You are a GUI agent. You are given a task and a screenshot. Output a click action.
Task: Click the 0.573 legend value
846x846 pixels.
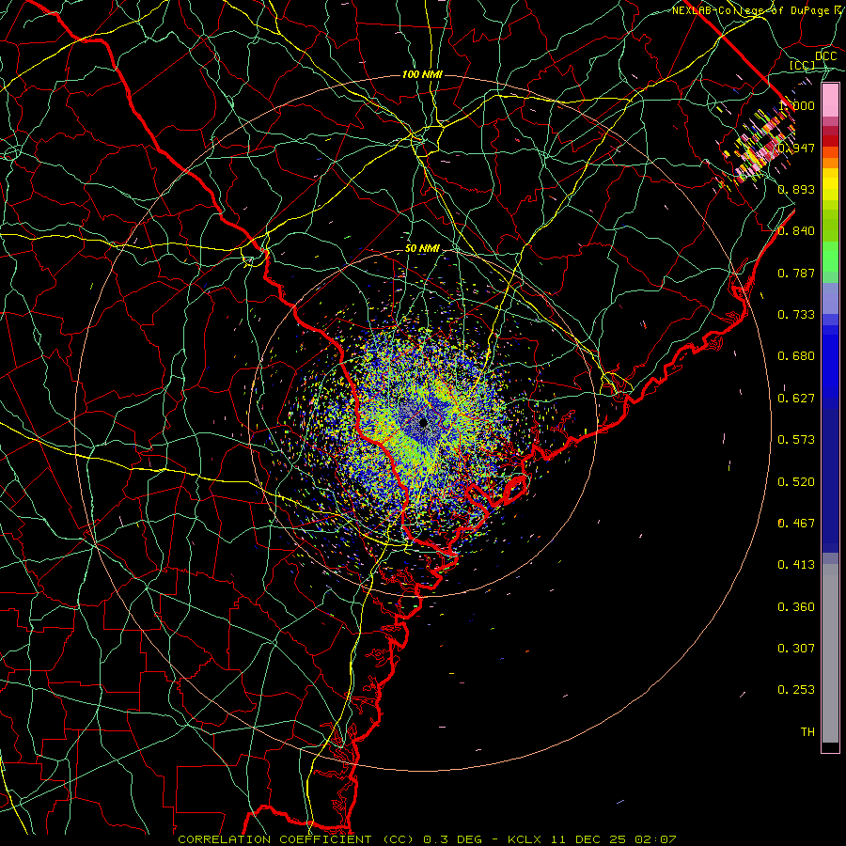coord(796,440)
